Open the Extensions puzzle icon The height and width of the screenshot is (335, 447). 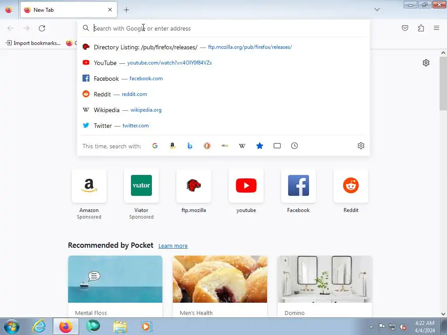(421, 28)
